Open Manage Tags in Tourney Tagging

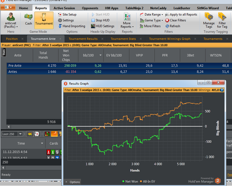[x=209, y=20]
